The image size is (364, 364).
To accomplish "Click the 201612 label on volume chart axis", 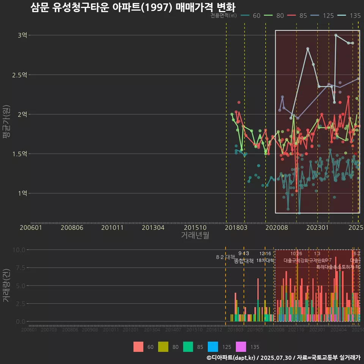I will pyautogui.click(x=214, y=329).
